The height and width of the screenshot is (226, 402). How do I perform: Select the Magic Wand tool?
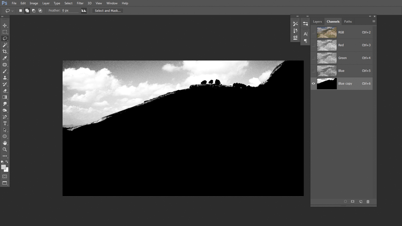click(5, 45)
